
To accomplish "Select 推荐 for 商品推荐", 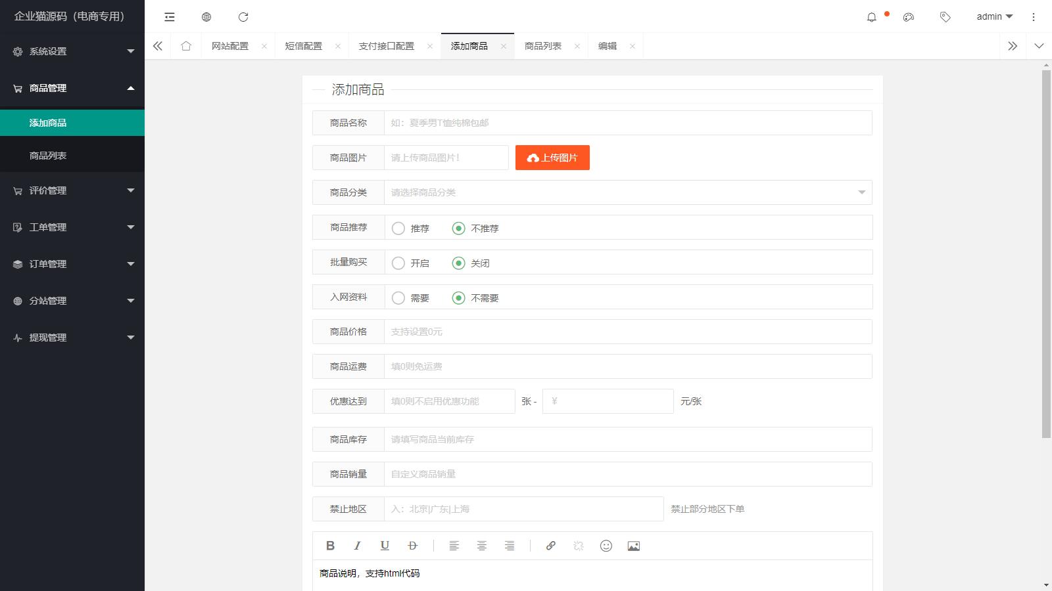I will [x=398, y=228].
